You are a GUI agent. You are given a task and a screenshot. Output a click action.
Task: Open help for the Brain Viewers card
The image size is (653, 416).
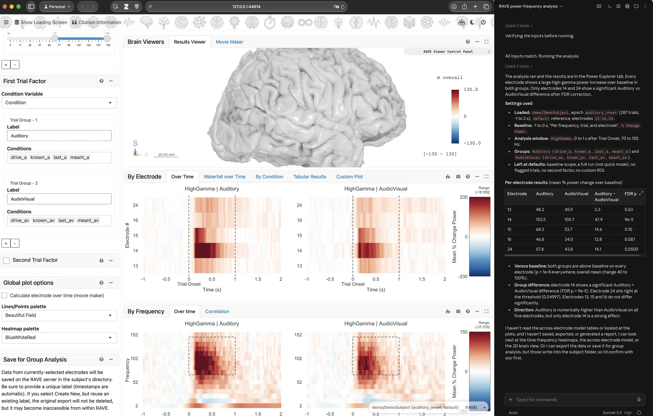point(468,42)
